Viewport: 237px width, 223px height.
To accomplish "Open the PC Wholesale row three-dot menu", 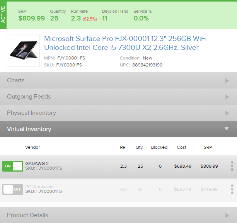I will point(232,189).
